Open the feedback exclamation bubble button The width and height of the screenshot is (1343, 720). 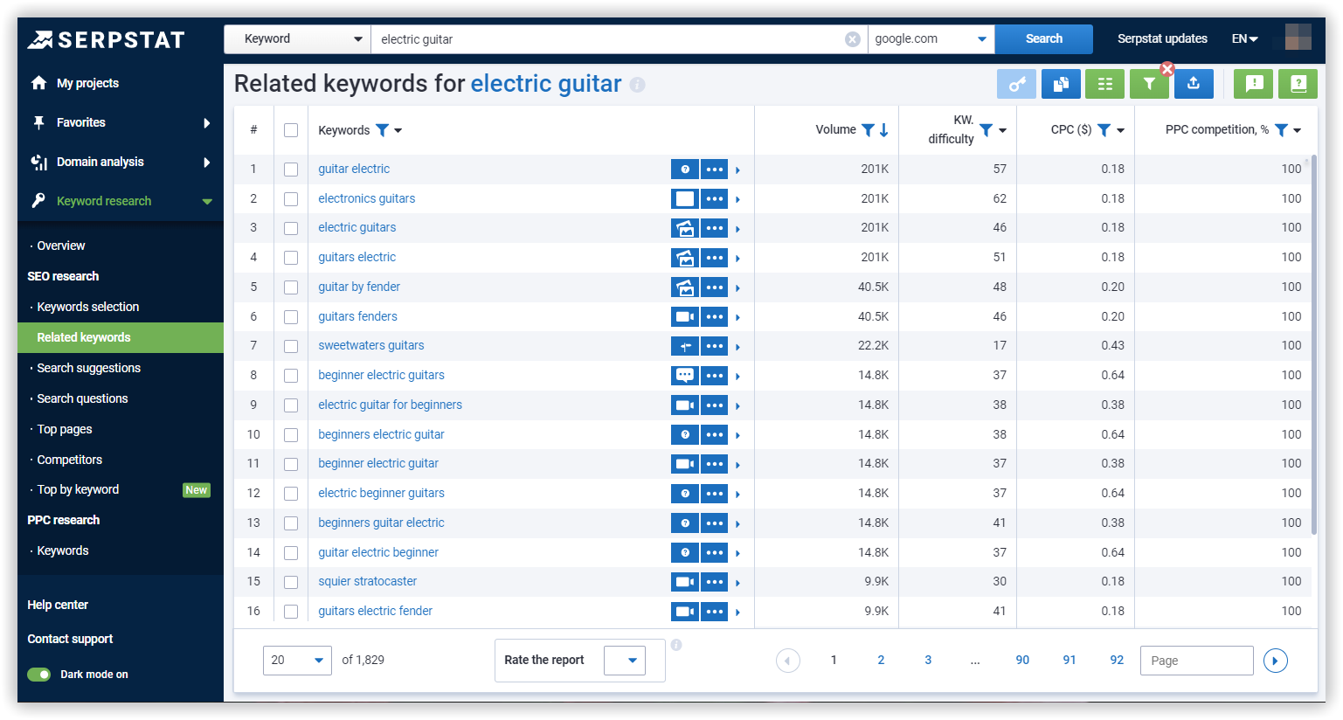1253,84
